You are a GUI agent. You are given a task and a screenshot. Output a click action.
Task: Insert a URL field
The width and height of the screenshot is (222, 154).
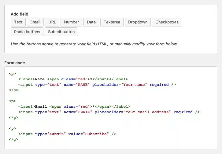click(x=52, y=22)
